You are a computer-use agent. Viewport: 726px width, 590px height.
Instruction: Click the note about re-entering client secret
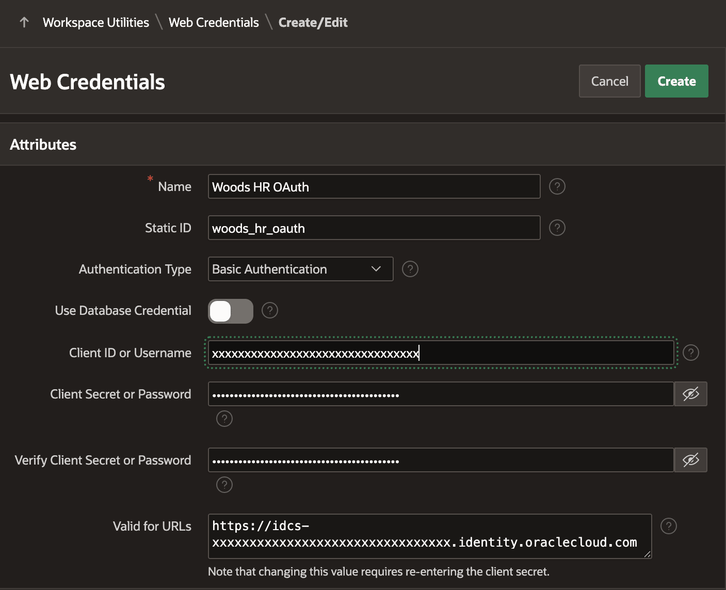coord(379,571)
